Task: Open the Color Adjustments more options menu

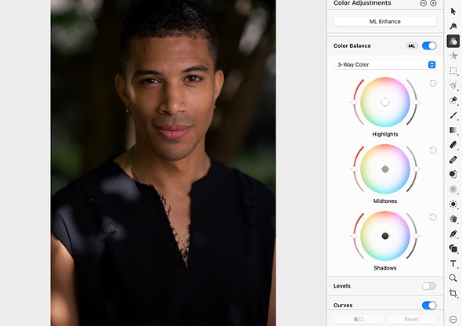Action: 424,3
